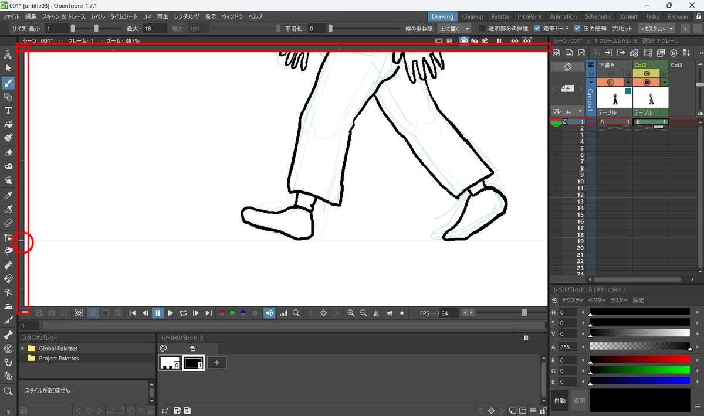Expand the Global Palettes folder
704x416 pixels.
pos(22,349)
